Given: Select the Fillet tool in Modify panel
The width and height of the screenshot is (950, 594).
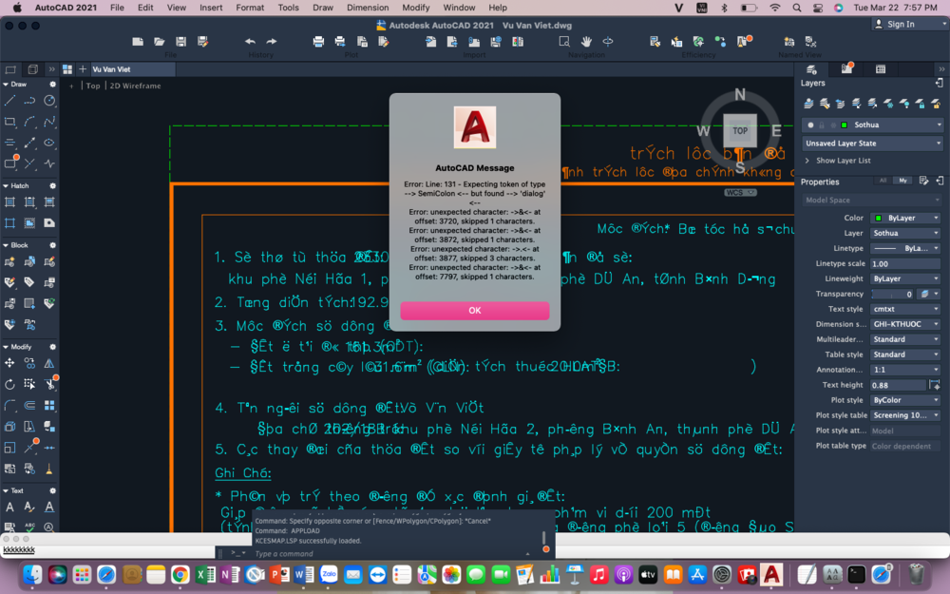Looking at the screenshot, I should coord(9,405).
